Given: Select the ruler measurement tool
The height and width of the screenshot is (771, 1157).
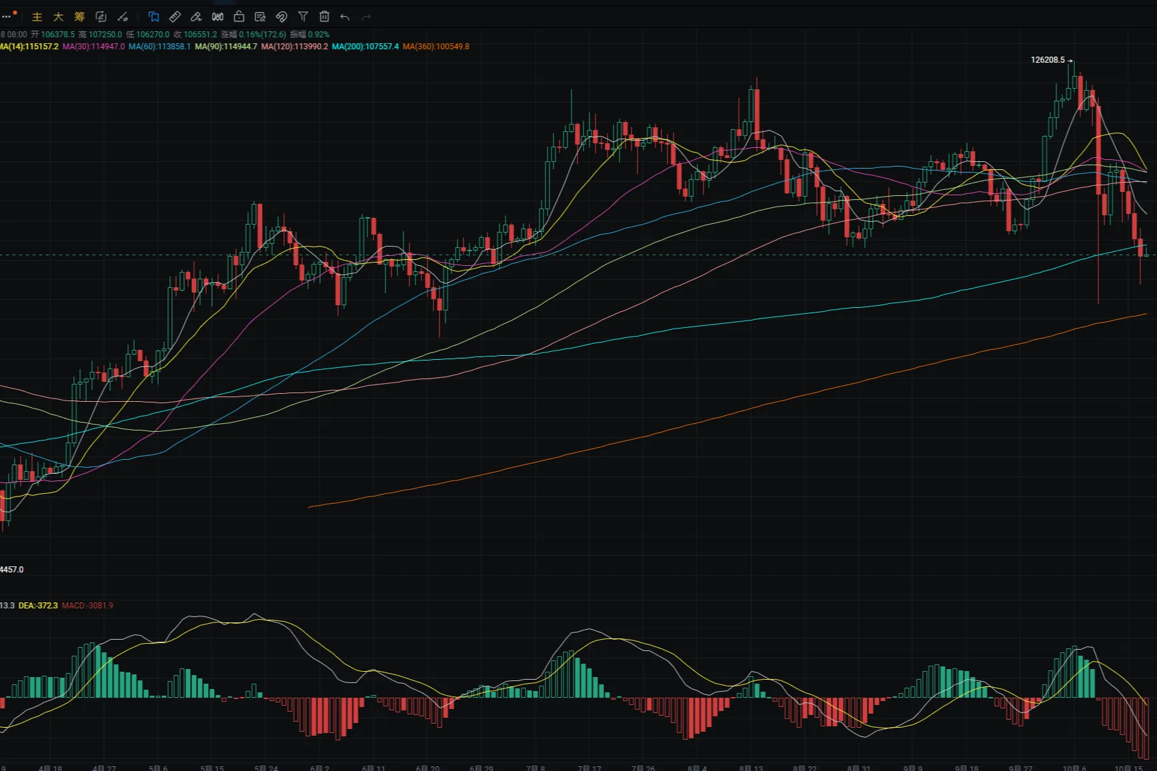Looking at the screenshot, I should tap(175, 17).
